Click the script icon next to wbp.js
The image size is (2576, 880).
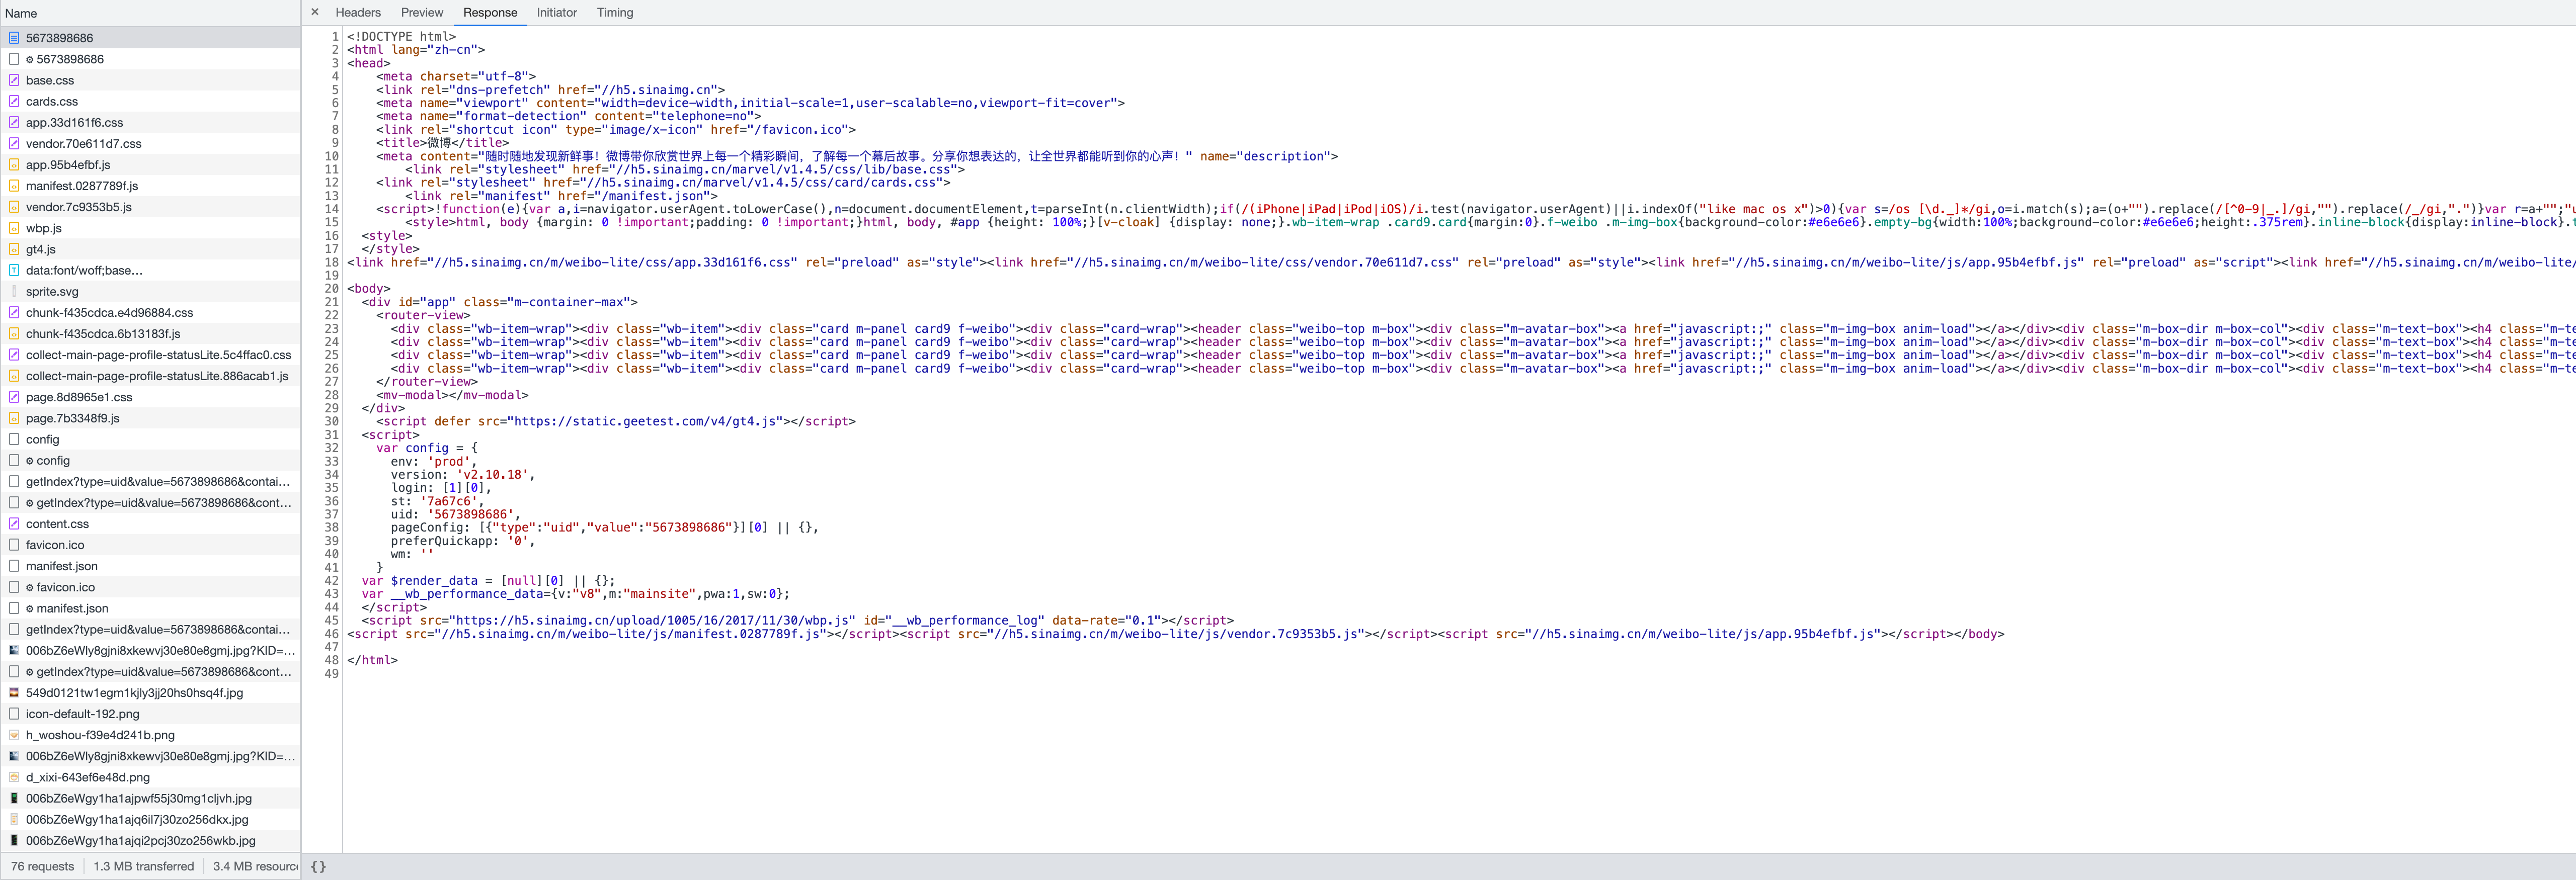point(14,228)
